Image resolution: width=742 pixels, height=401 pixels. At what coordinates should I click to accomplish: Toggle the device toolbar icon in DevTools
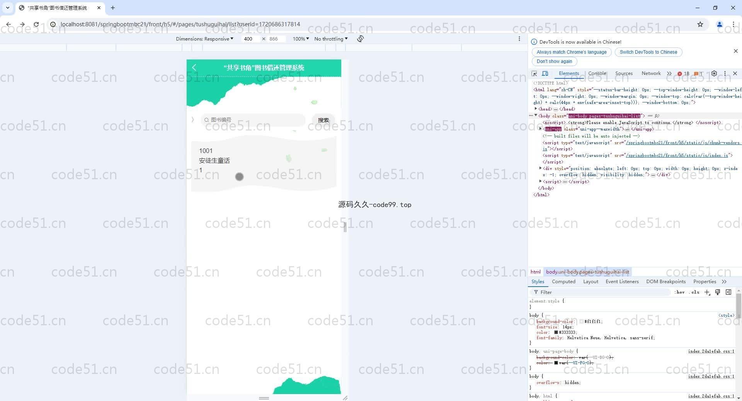[545, 73]
